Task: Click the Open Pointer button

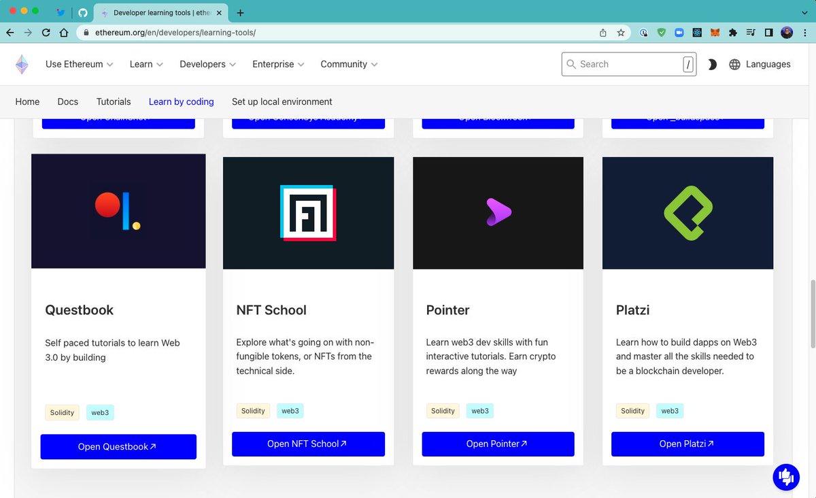Action: 498,444
